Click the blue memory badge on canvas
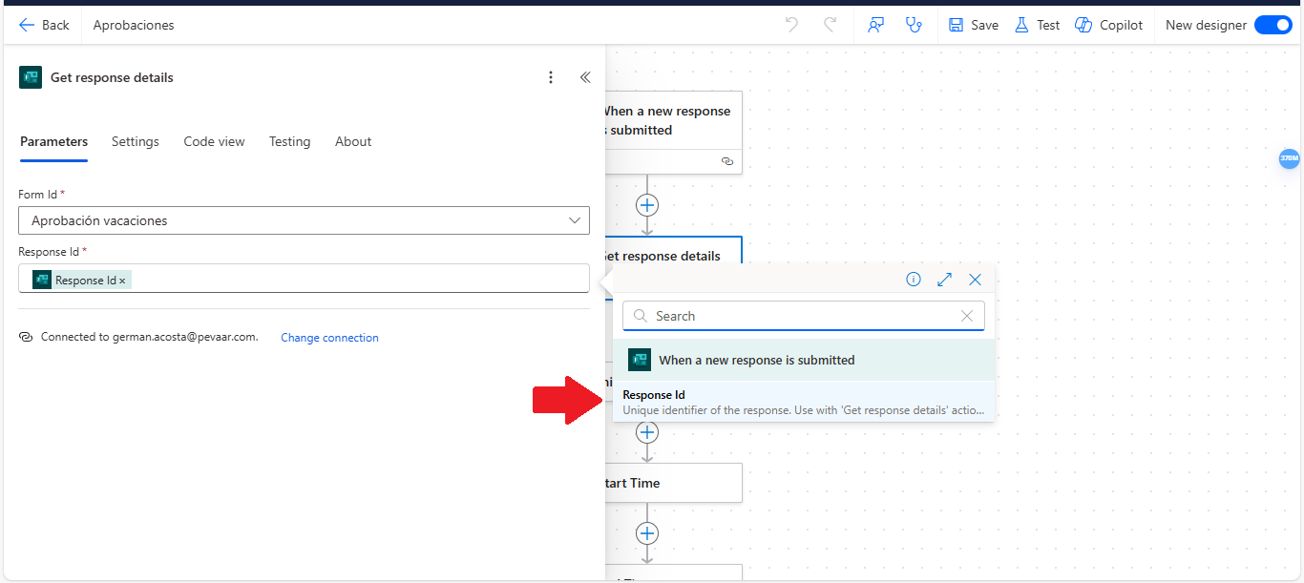 1290,157
